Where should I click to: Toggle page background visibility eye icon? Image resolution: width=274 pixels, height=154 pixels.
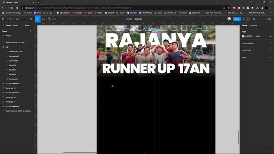point(271,36)
